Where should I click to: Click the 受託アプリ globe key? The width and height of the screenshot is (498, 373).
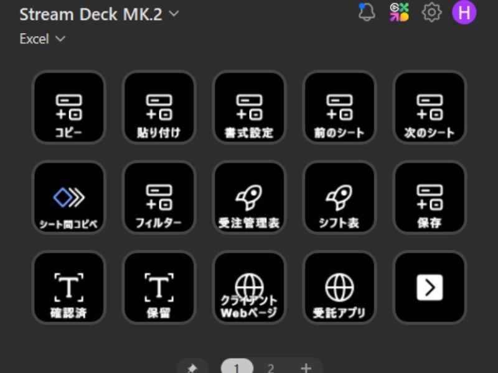[339, 288]
